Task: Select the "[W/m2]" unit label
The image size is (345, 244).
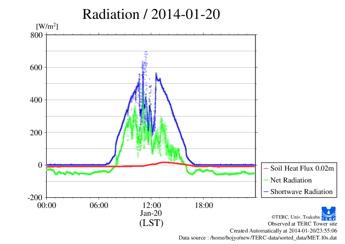Action: click(x=47, y=26)
